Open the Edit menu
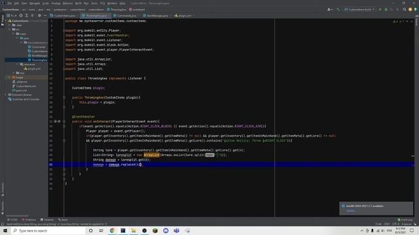The width and height of the screenshot is (419, 235). [x=16, y=3]
